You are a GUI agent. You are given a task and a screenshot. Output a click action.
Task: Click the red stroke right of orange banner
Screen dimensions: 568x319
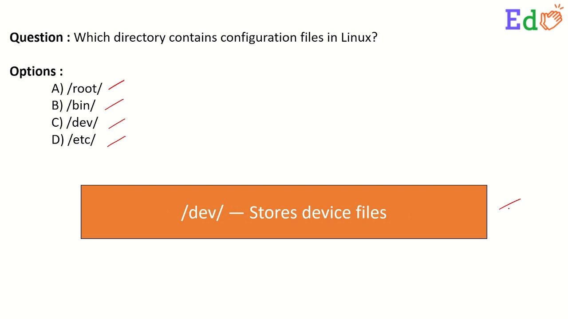click(509, 204)
